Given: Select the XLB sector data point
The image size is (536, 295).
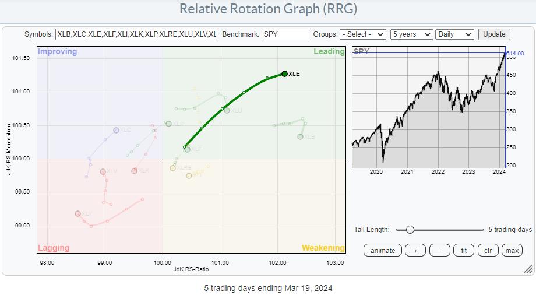Looking at the screenshot, I should (301, 136).
